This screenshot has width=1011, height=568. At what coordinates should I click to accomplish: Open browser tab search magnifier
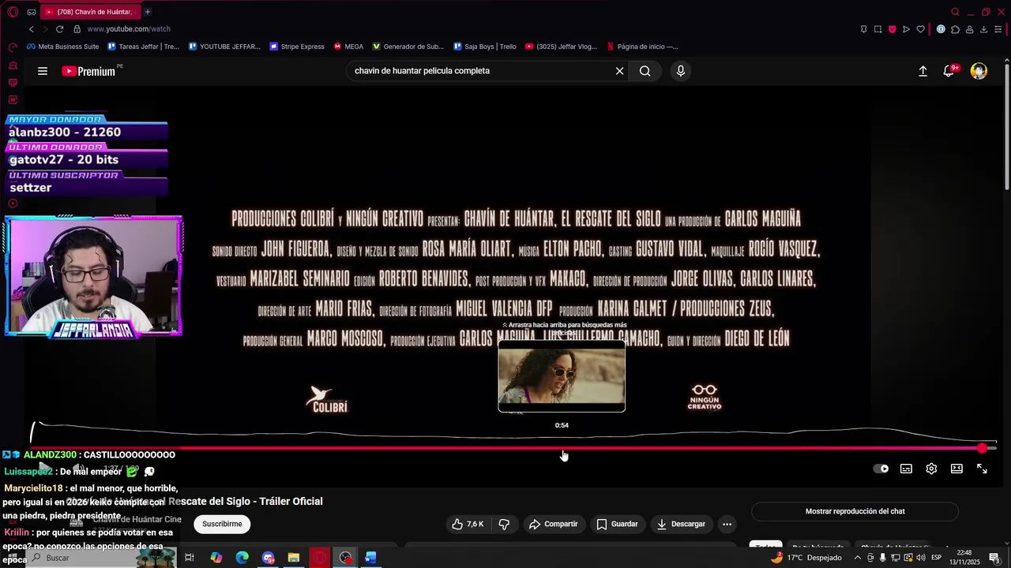point(955,12)
